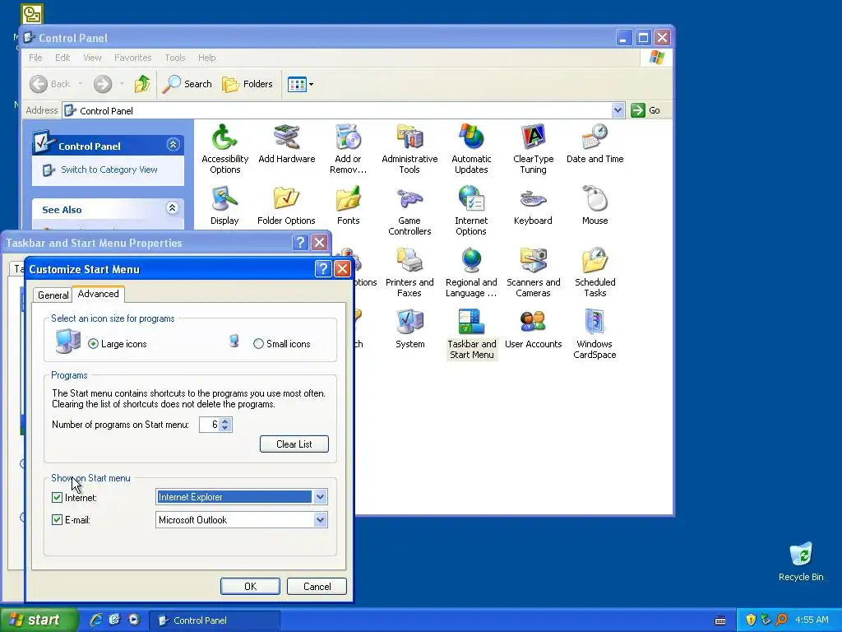The width and height of the screenshot is (842, 632).
Task: Select Large icons radio button
Action: (94, 344)
